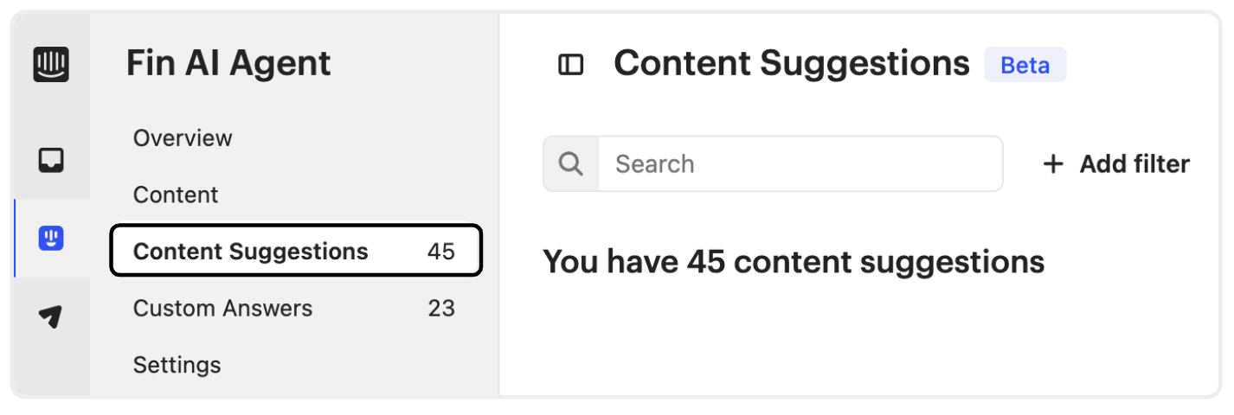Open the Outbound paper plane icon

51,316
